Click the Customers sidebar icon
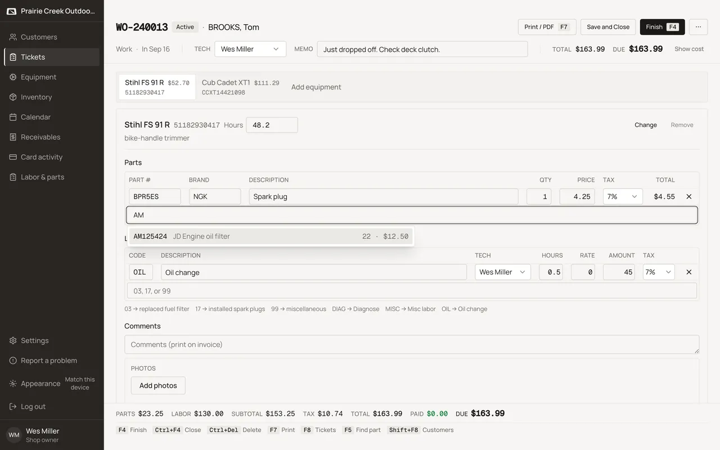 (x=13, y=37)
